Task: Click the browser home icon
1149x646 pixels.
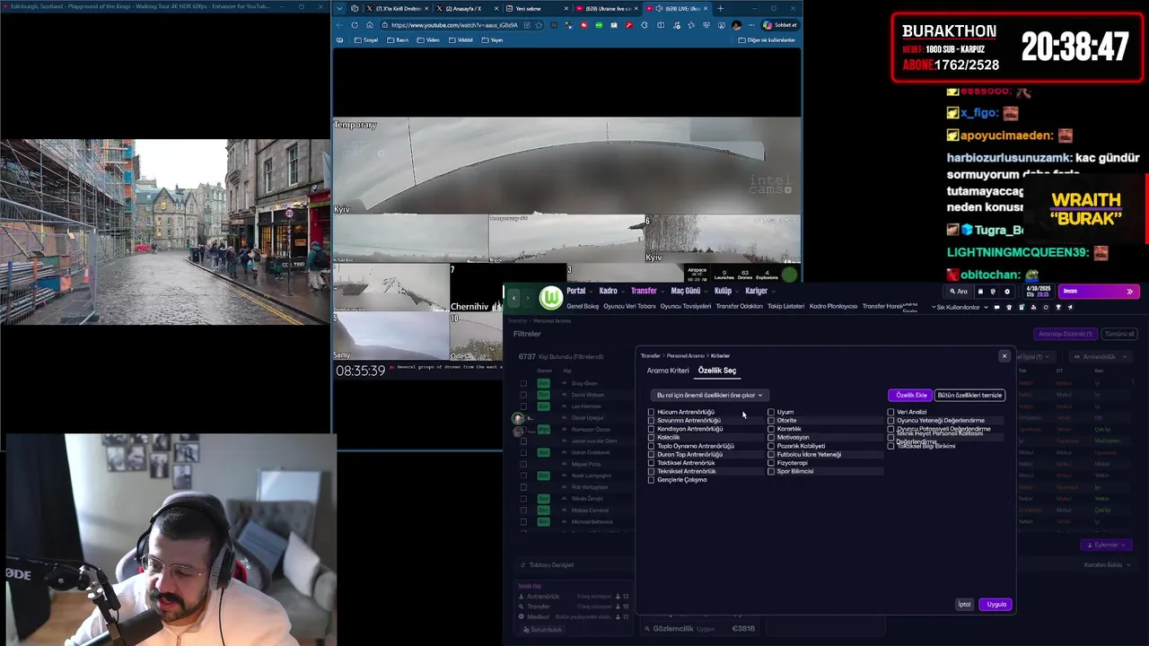Action: 369,25
